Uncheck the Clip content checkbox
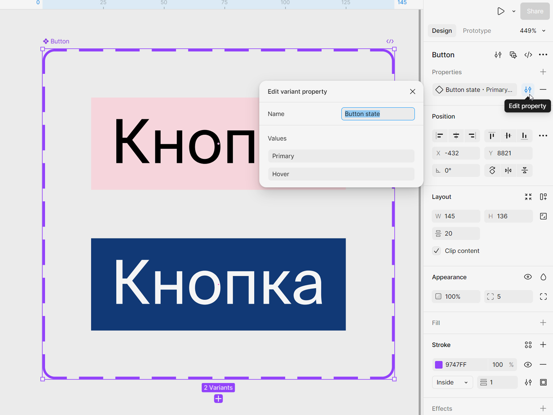 pos(437,251)
